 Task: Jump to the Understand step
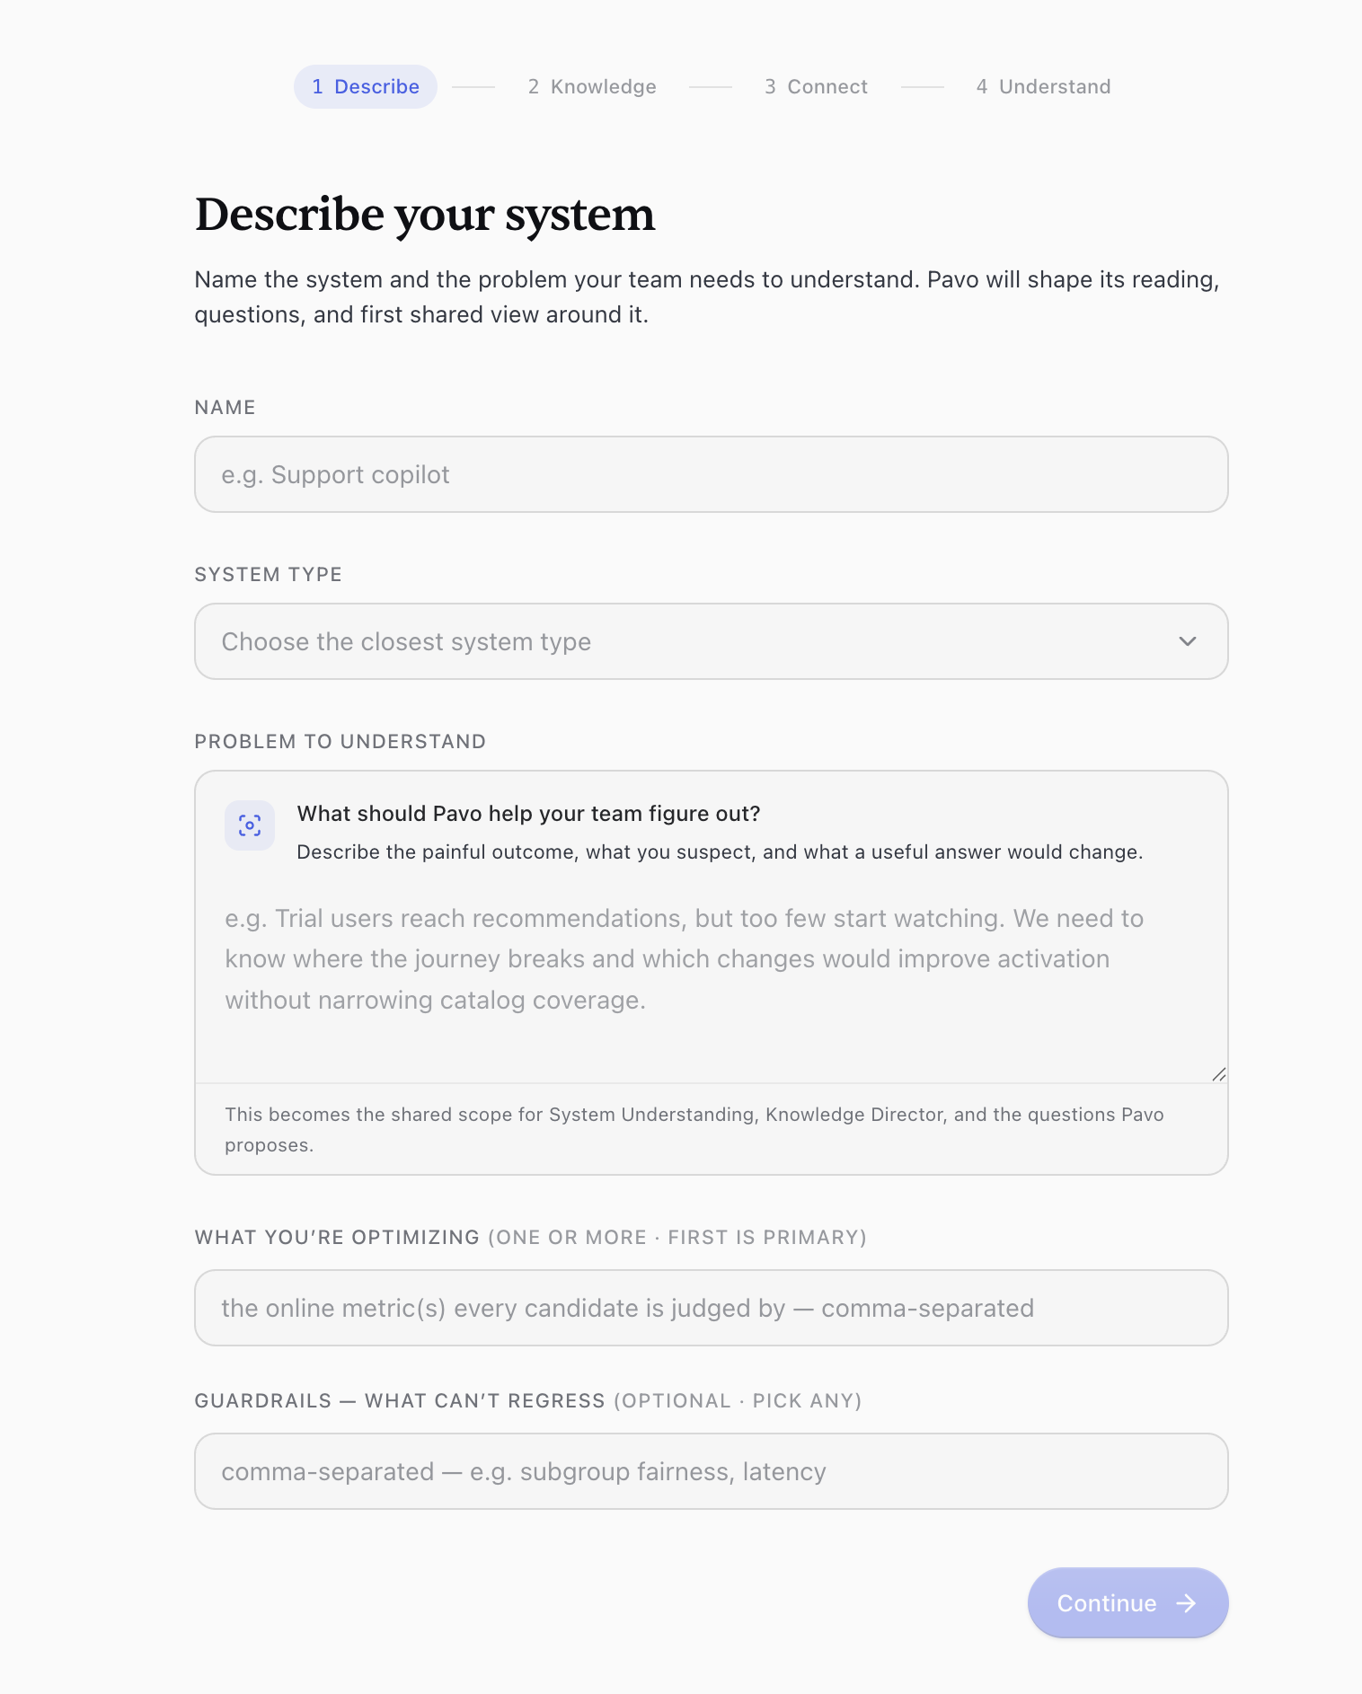coord(1043,87)
